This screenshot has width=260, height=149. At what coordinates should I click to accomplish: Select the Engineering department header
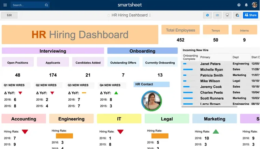[71, 119]
